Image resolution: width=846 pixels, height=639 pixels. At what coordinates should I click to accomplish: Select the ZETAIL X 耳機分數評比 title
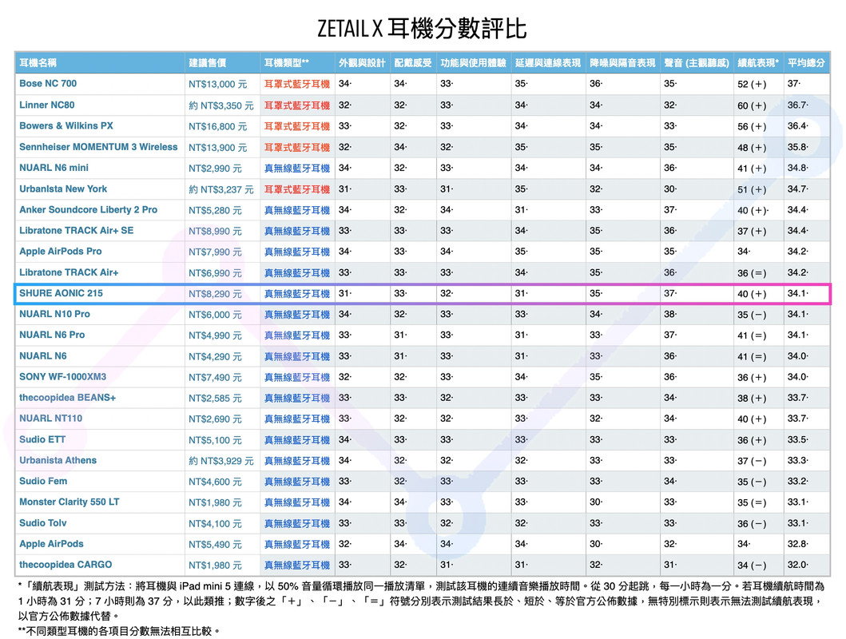tap(422, 29)
